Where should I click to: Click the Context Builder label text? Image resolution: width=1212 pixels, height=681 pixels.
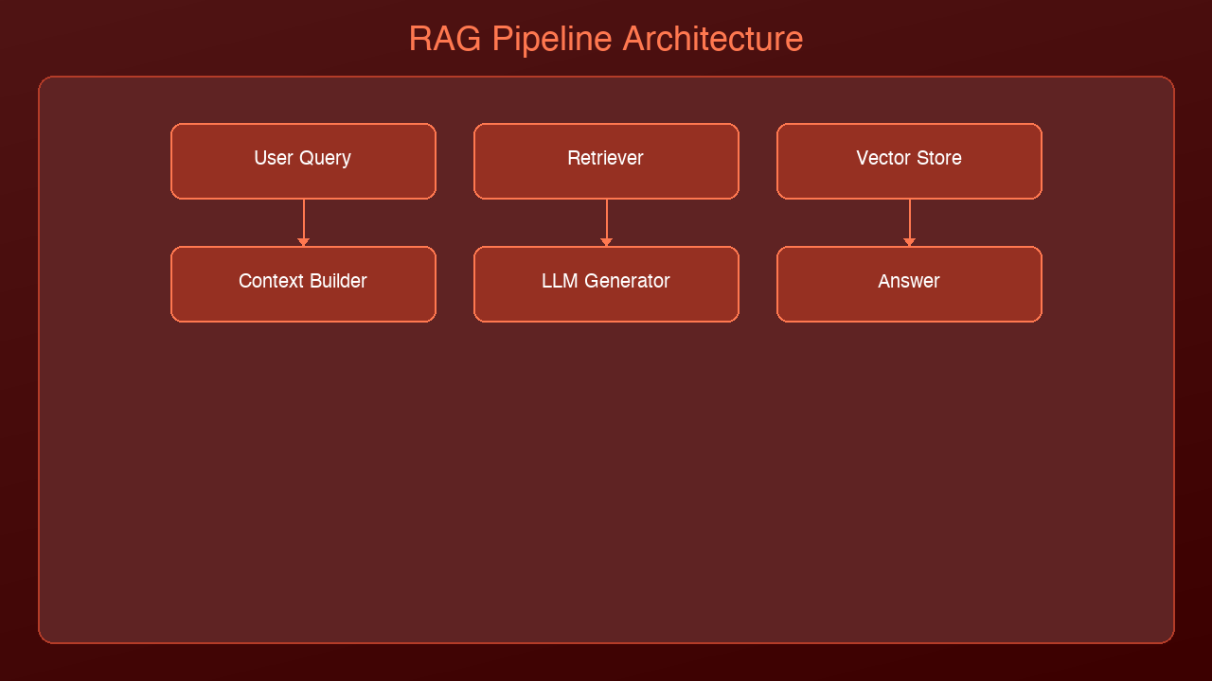(302, 281)
